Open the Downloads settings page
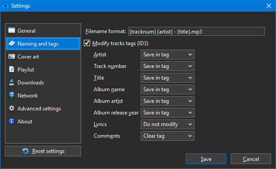Viewport: 276px width, 169px height. click(43, 83)
